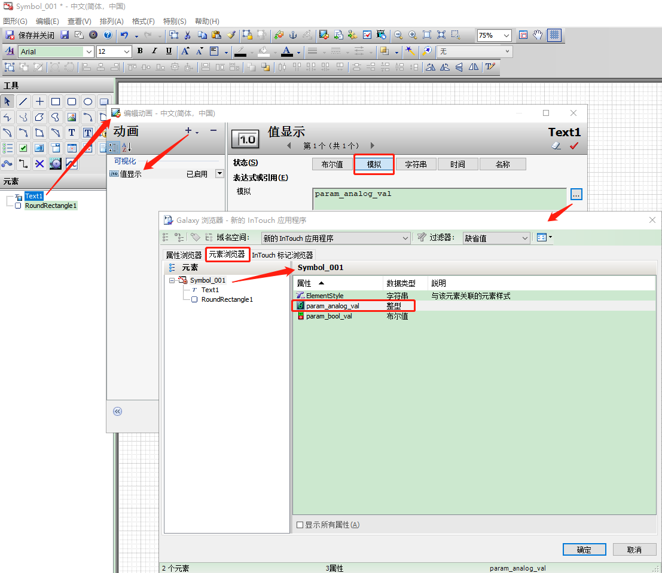The width and height of the screenshot is (662, 573).
Task: Select the Ellipse drawing tool
Action: pyautogui.click(x=88, y=102)
